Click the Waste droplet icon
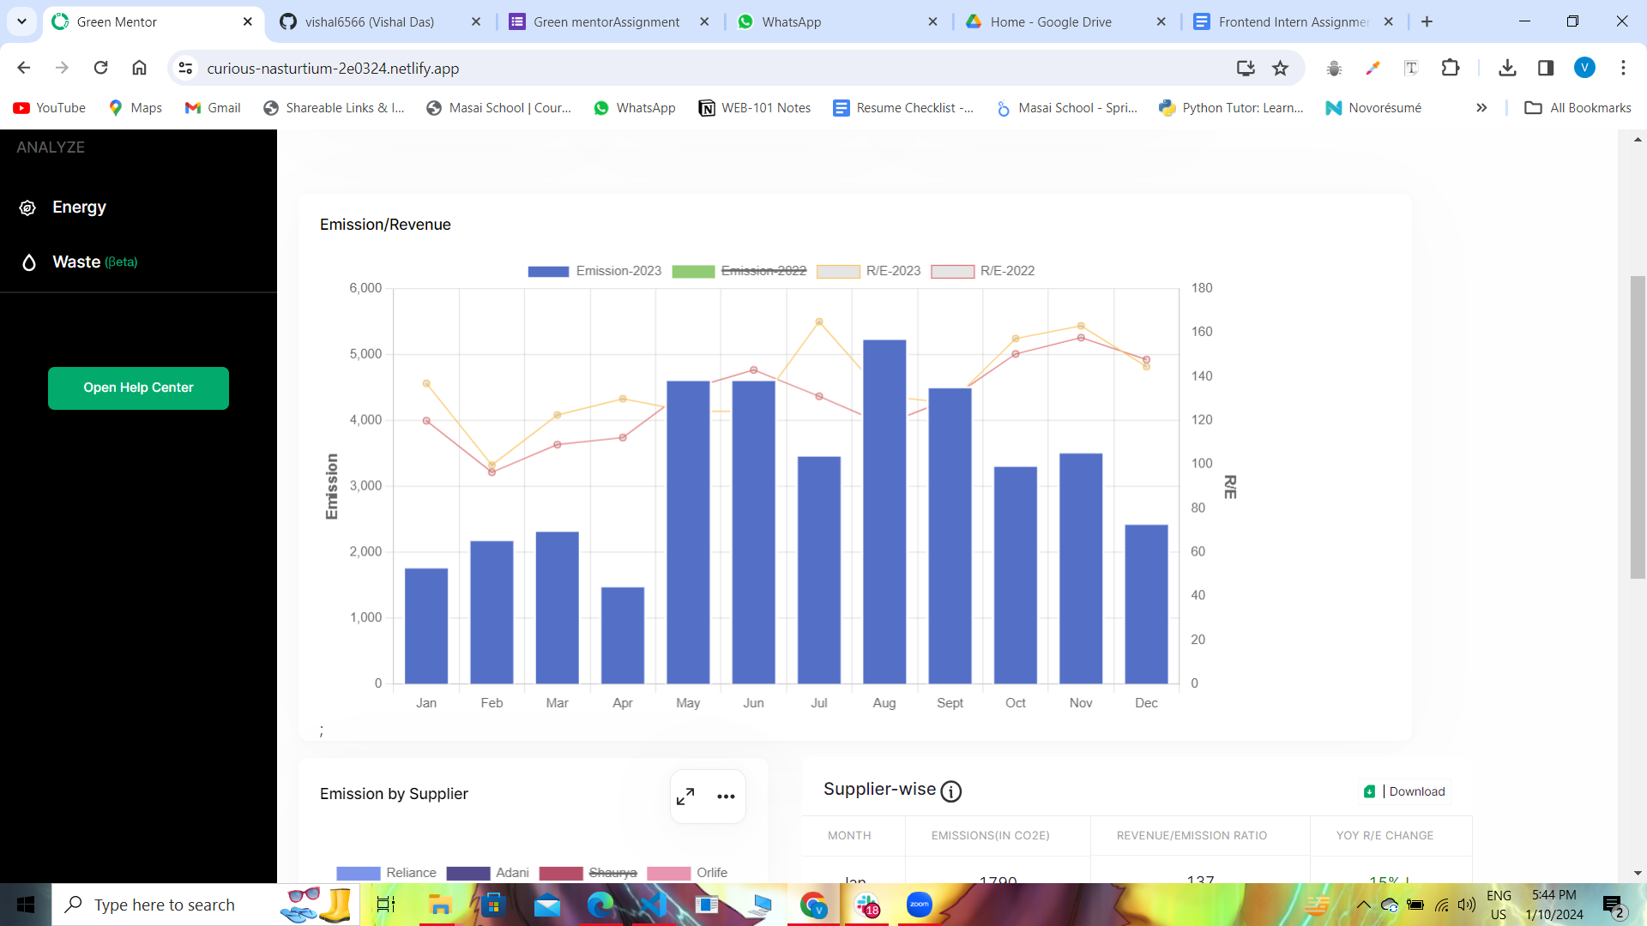Screen dimensions: 1647x926 click(x=29, y=262)
